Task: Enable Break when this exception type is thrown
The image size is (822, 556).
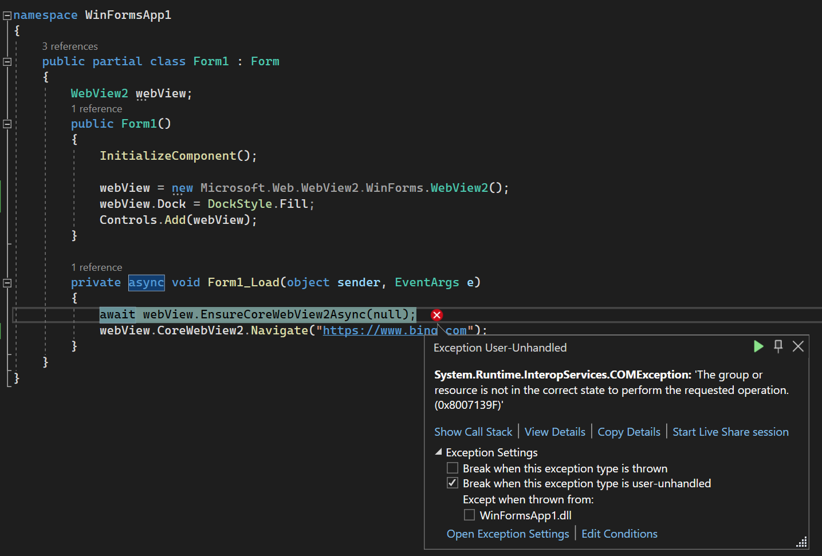Action: [x=453, y=468]
